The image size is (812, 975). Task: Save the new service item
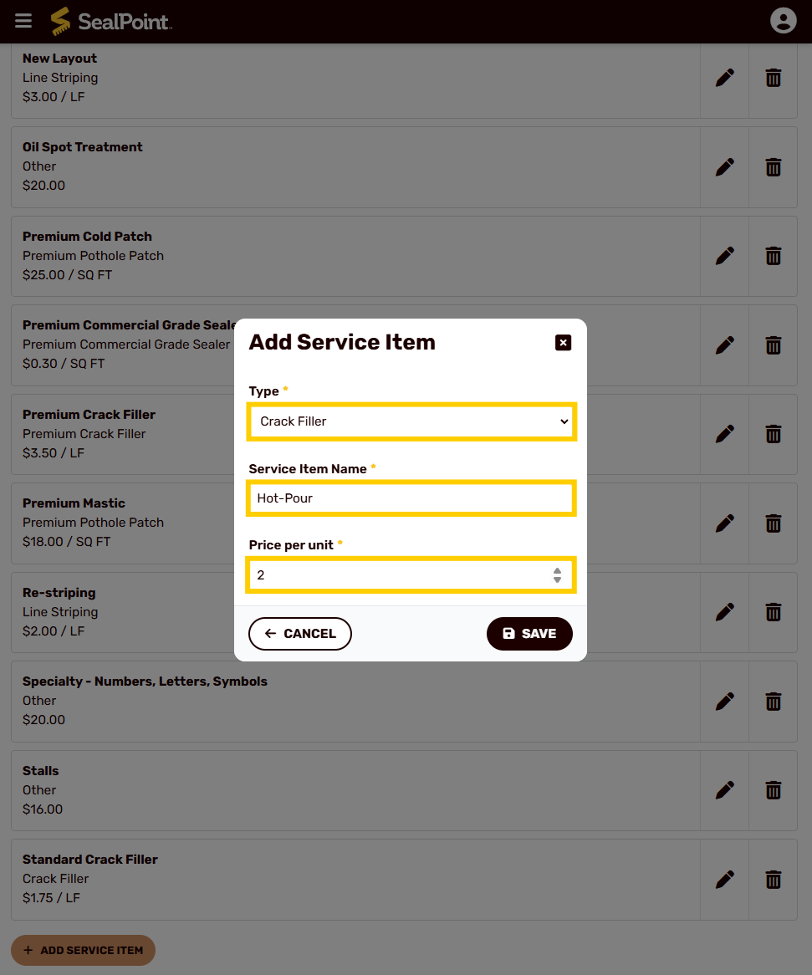pos(529,634)
